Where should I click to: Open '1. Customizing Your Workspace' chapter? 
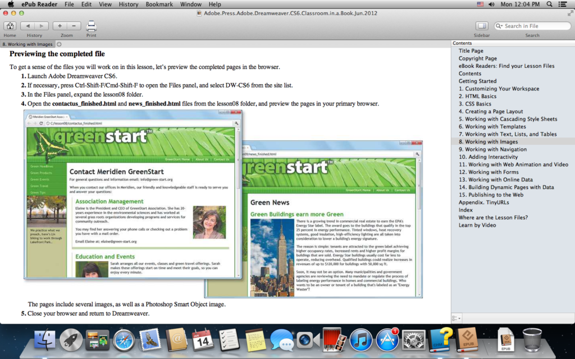[499, 89]
